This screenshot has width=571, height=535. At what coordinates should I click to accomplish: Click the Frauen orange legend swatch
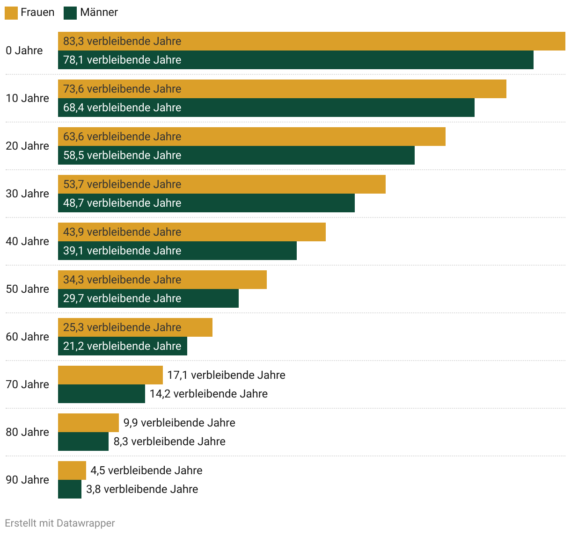coord(11,13)
